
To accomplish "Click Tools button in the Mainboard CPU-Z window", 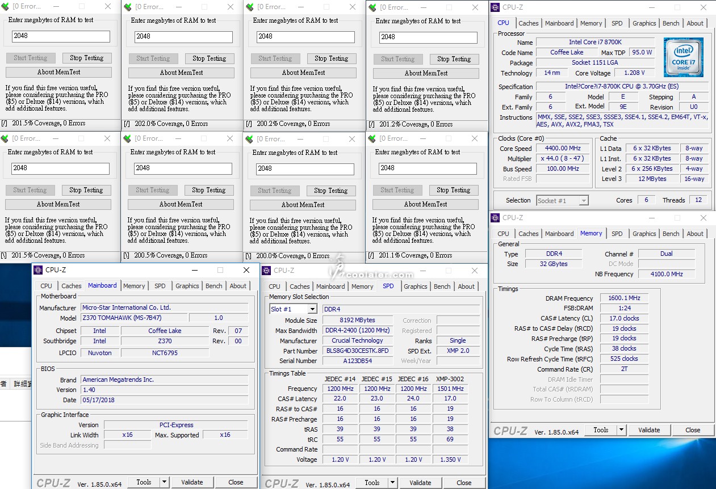I will coord(144,482).
